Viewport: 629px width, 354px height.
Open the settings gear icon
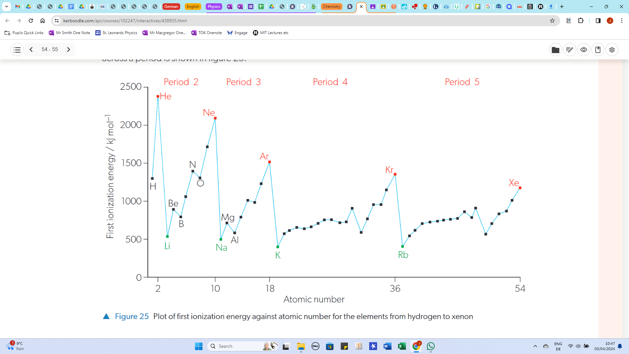tap(612, 49)
